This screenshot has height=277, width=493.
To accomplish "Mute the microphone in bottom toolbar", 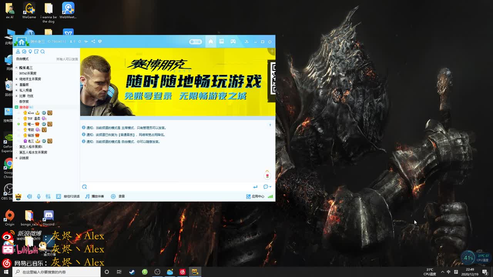I will (x=39, y=197).
